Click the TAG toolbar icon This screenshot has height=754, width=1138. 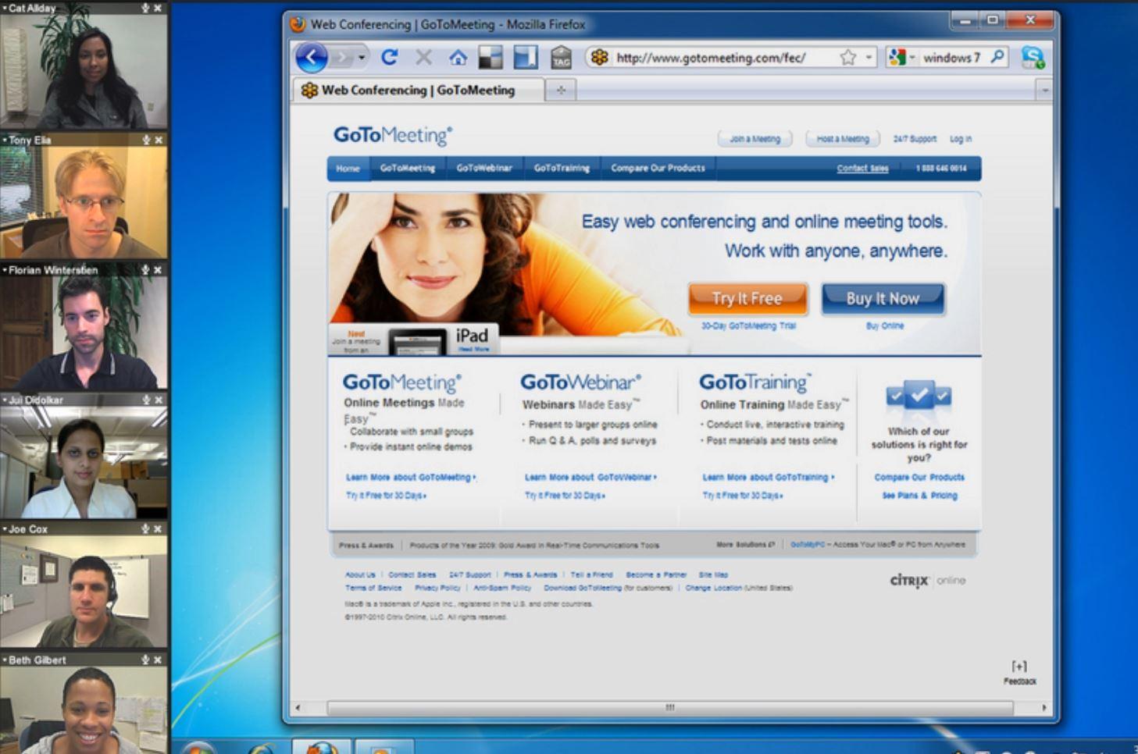pos(562,57)
